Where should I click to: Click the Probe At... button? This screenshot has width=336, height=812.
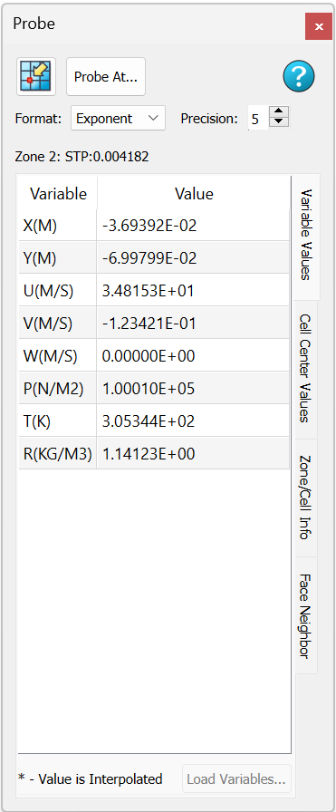pyautogui.click(x=106, y=77)
